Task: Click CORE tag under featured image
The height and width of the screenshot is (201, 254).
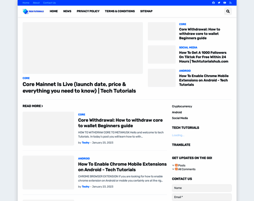Action: tap(26, 78)
